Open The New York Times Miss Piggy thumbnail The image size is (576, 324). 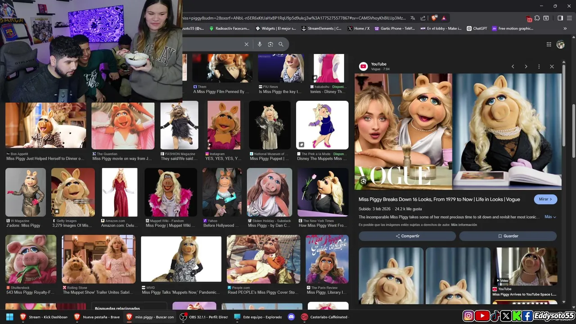click(323, 192)
